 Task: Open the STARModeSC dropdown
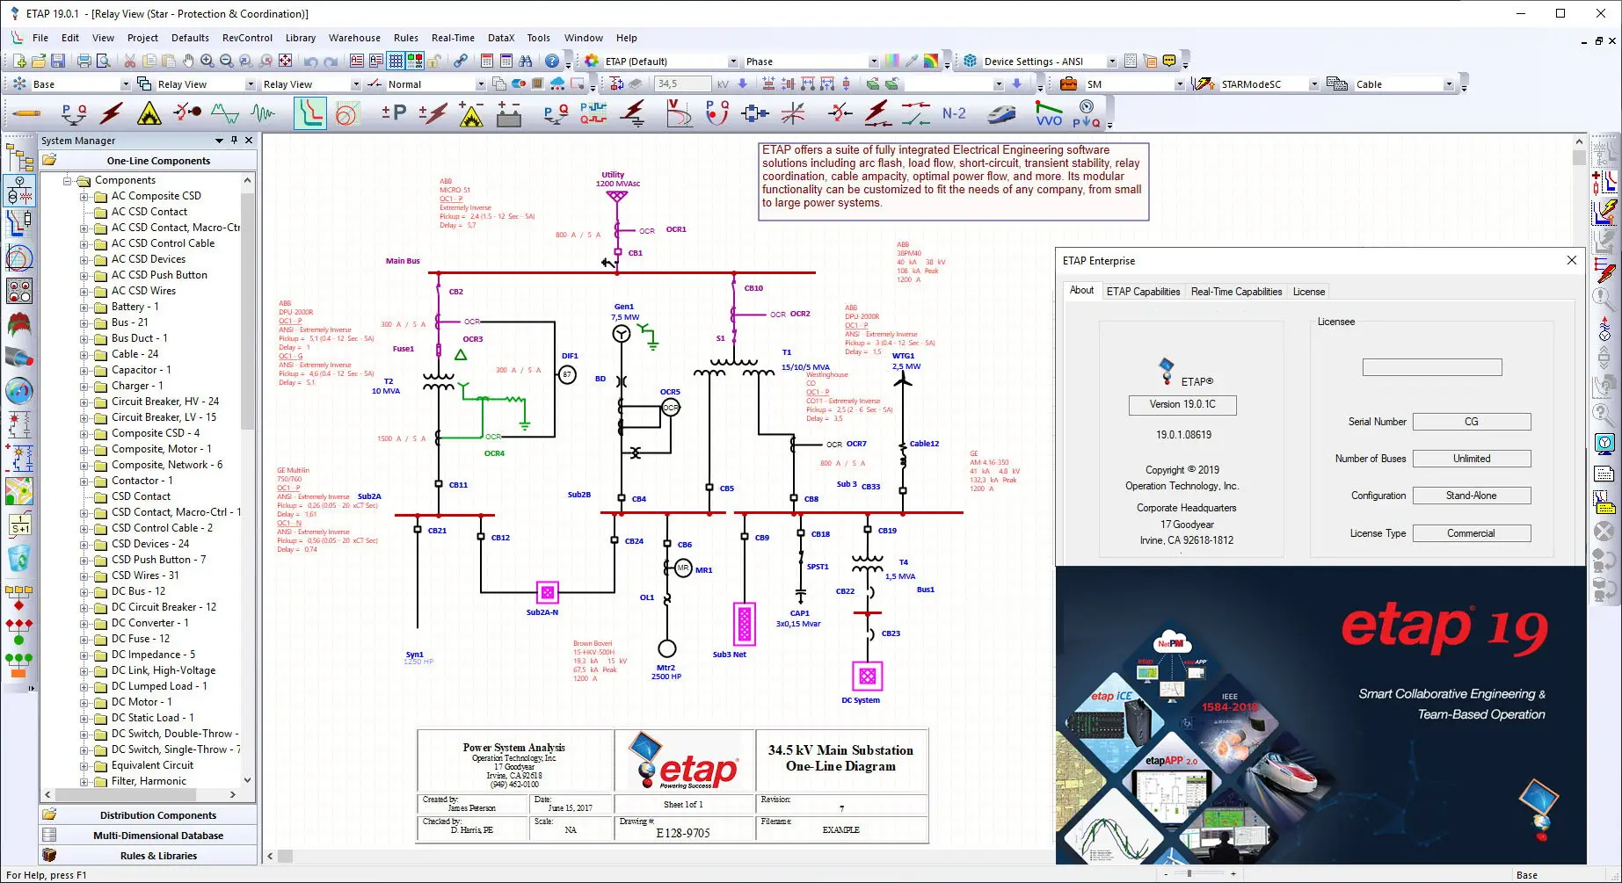point(1313,84)
